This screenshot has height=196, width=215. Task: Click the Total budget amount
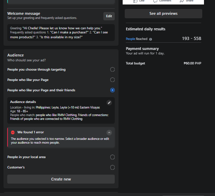pos(192,63)
